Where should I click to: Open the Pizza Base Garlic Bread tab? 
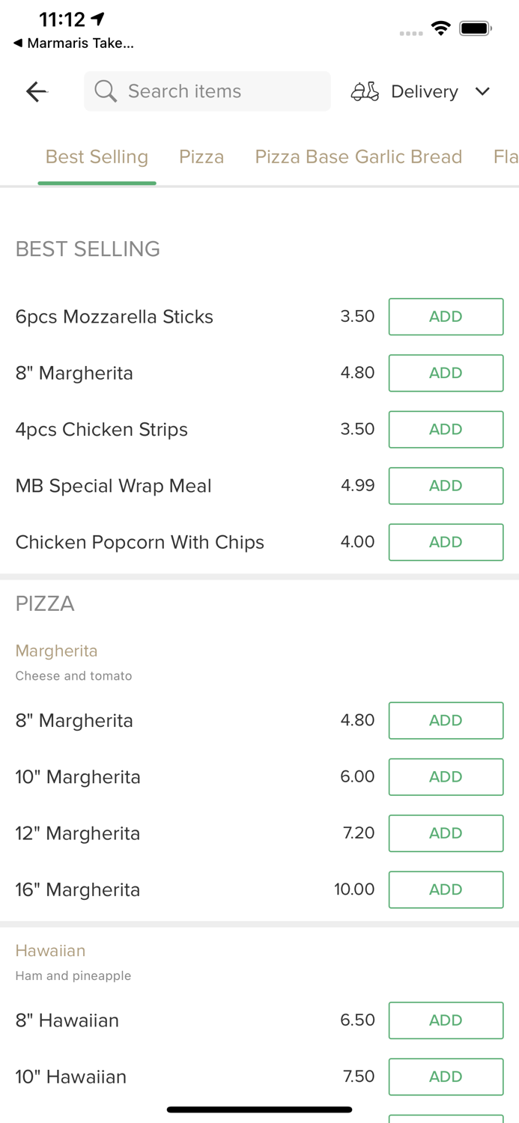pyautogui.click(x=358, y=156)
